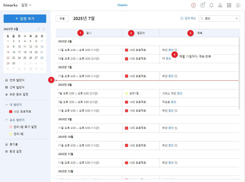Screen dimensions: 245x182
Task: Open 환경 설정 in the sidebar
Action: click(x=16, y=151)
